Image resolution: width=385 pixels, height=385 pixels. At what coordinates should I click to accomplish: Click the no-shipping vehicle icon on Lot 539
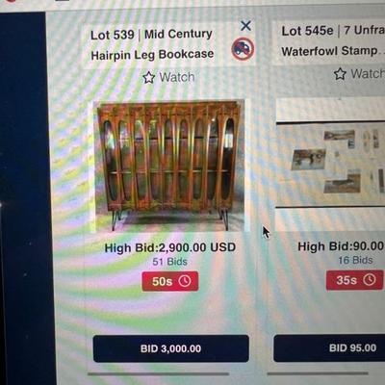243,49
